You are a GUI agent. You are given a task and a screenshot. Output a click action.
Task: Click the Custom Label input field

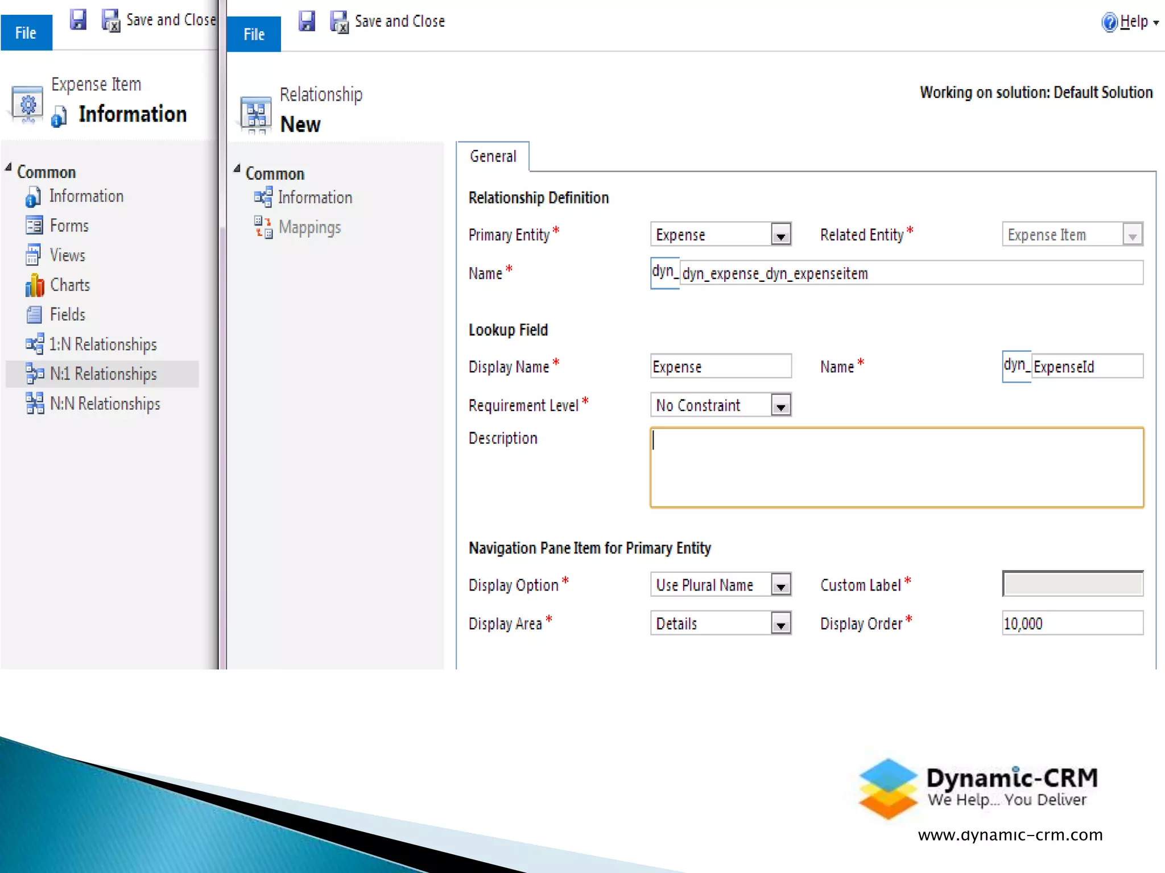pyautogui.click(x=1072, y=584)
